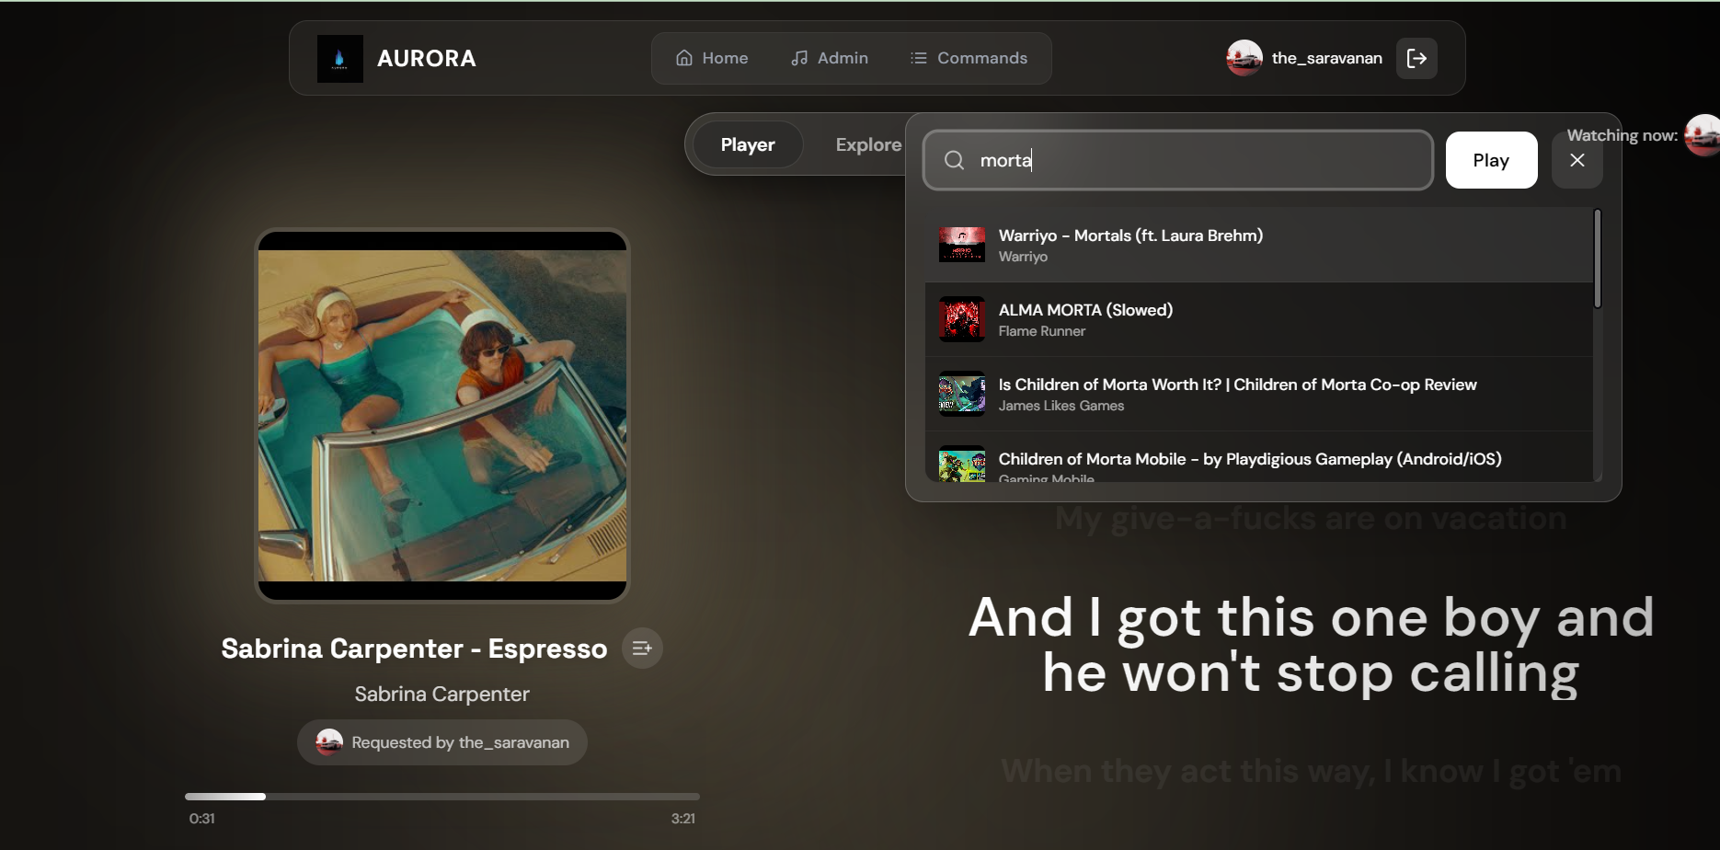Click the requester avatar in Requested badge

(x=329, y=741)
